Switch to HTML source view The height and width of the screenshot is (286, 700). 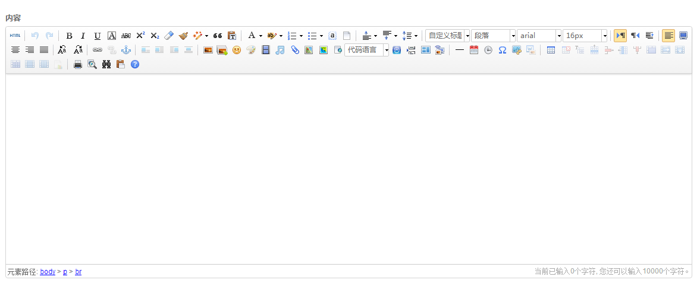[x=15, y=36]
